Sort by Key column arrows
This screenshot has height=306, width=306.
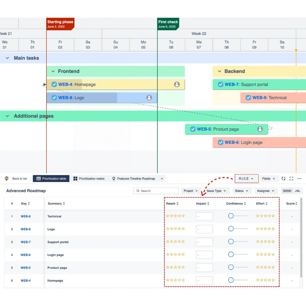coord(29,203)
